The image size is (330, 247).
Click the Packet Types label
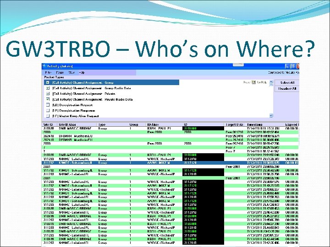coord(54,77)
